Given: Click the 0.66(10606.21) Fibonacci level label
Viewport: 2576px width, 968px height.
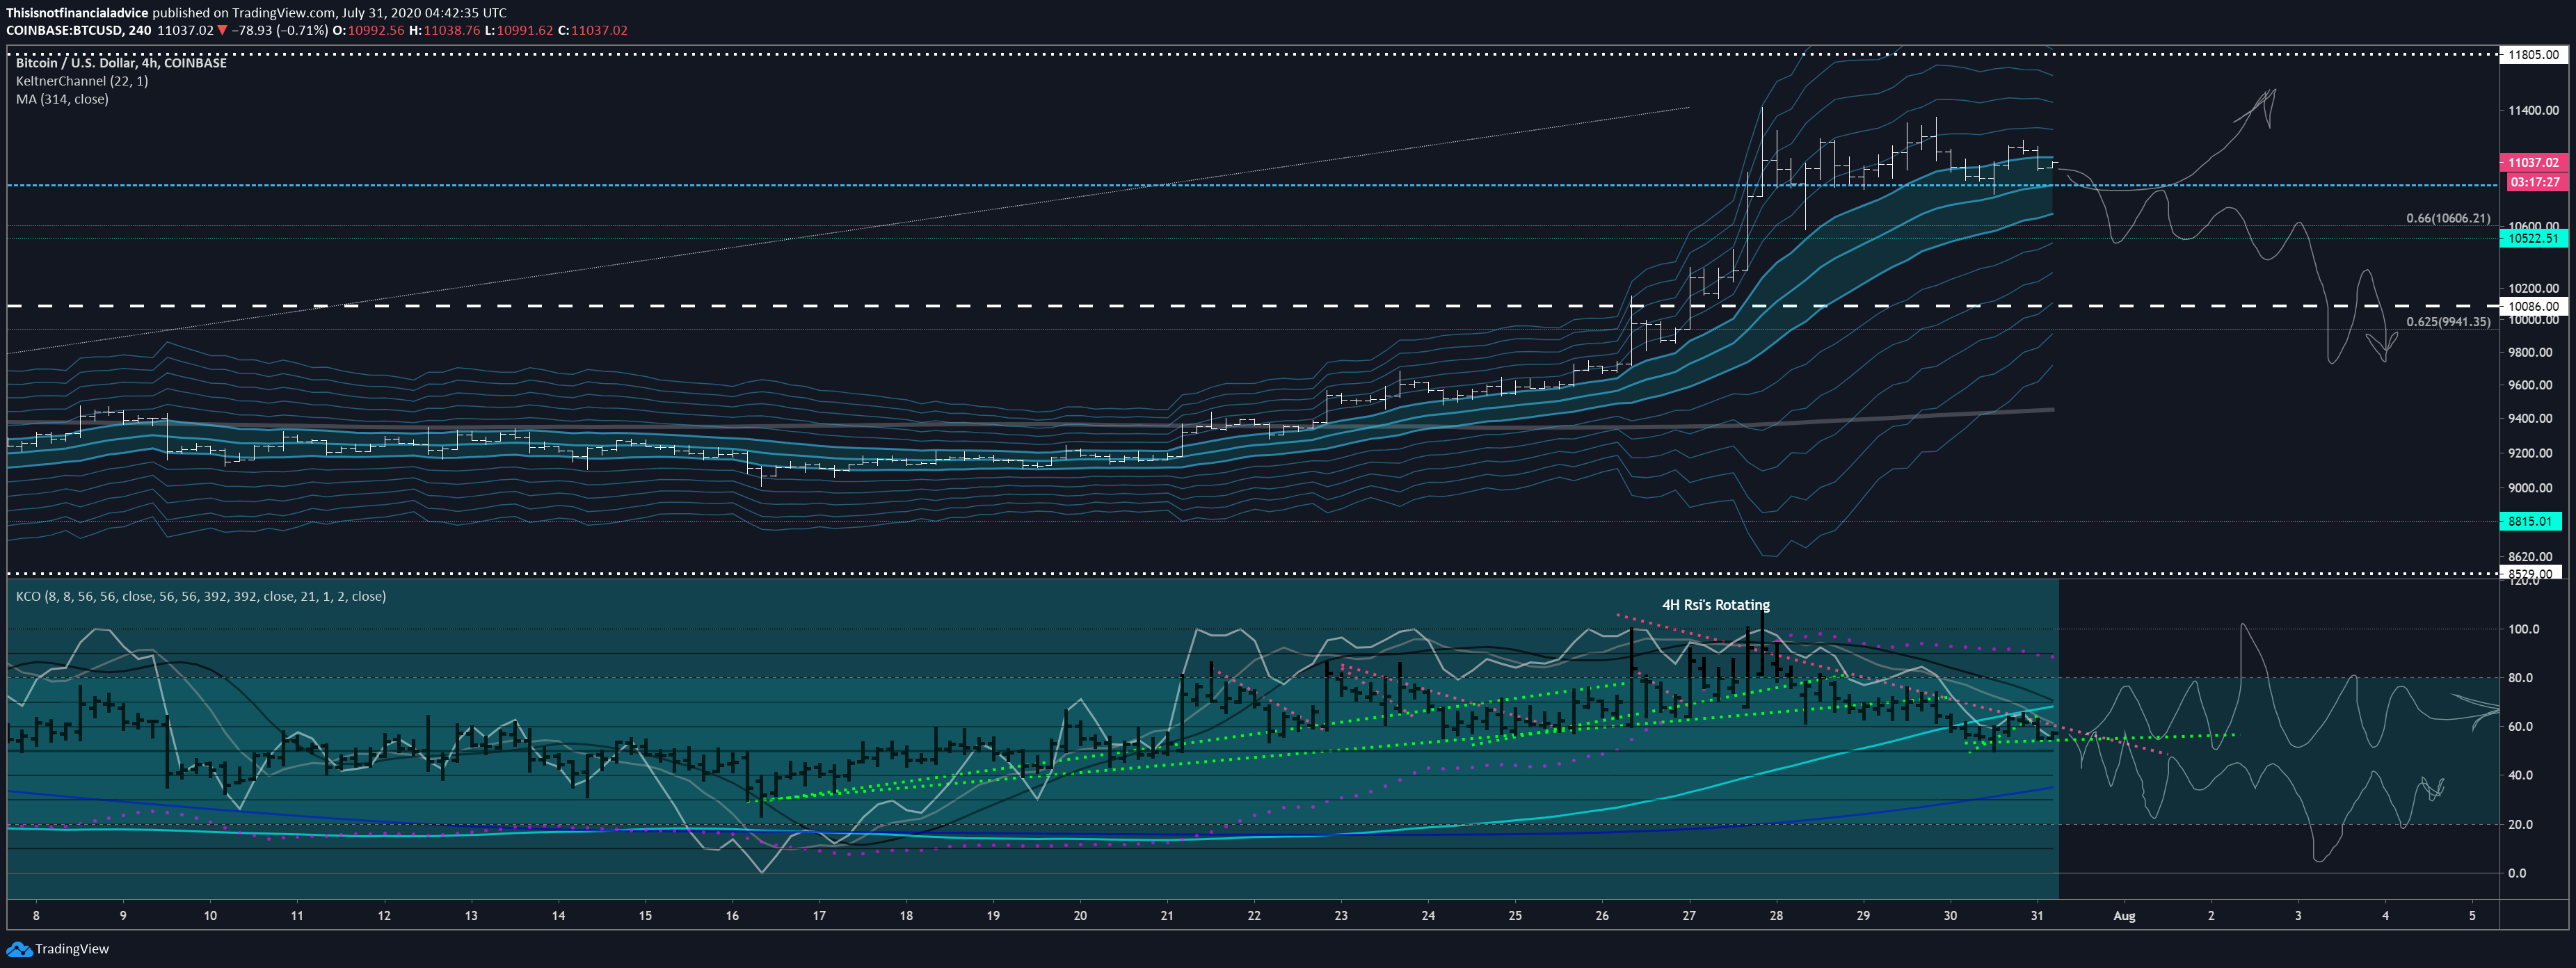Looking at the screenshot, I should click(2448, 218).
